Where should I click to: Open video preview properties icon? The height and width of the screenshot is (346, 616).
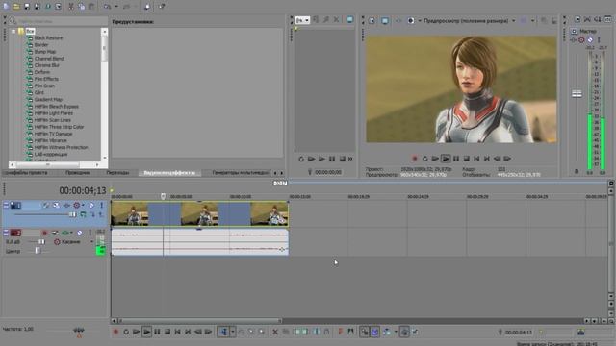(372, 20)
